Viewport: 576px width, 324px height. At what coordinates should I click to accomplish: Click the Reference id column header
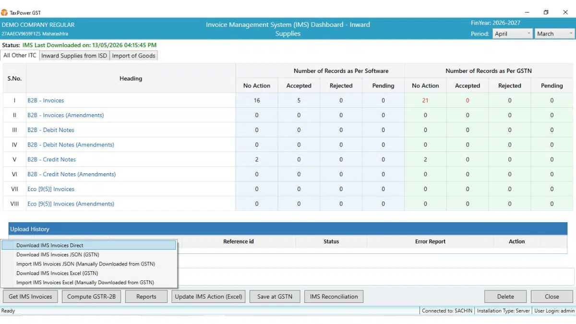(239, 241)
